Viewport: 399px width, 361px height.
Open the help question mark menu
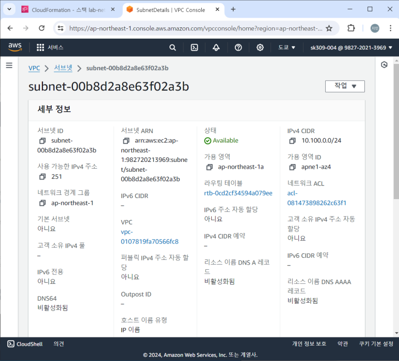pyautogui.click(x=238, y=47)
